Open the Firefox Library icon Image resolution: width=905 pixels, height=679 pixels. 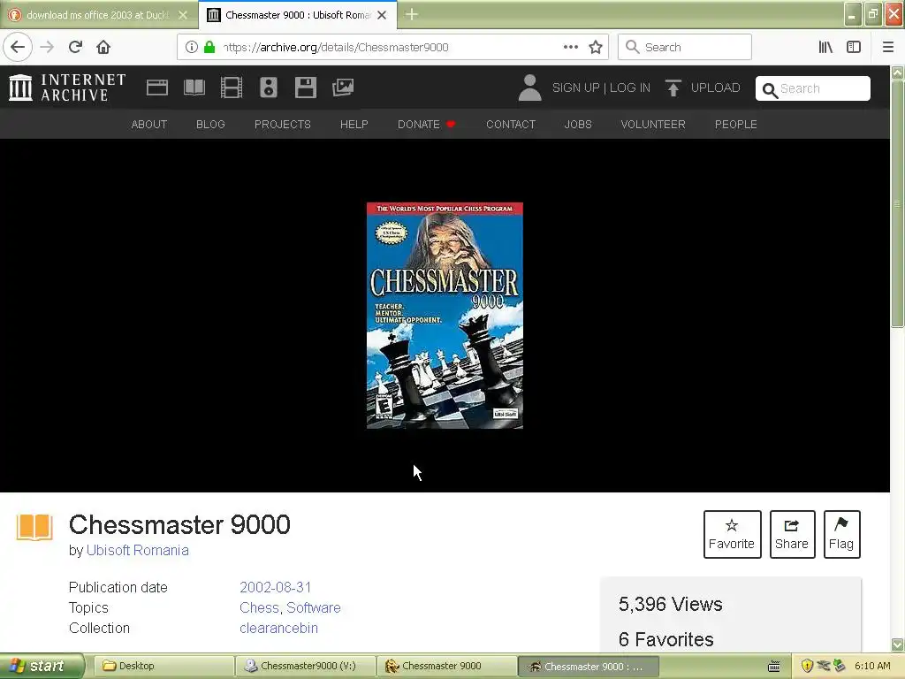pos(825,47)
